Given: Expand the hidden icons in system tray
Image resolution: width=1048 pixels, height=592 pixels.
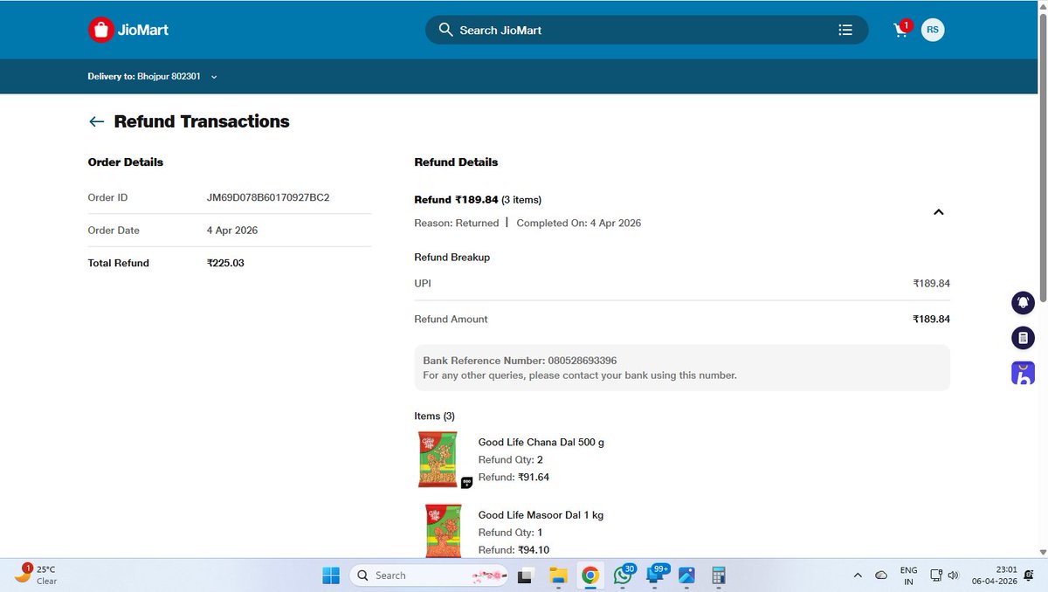Looking at the screenshot, I should pos(857,575).
